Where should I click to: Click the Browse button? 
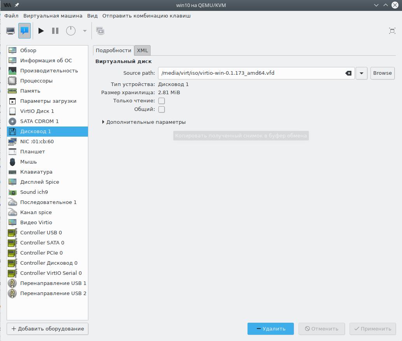(382, 73)
